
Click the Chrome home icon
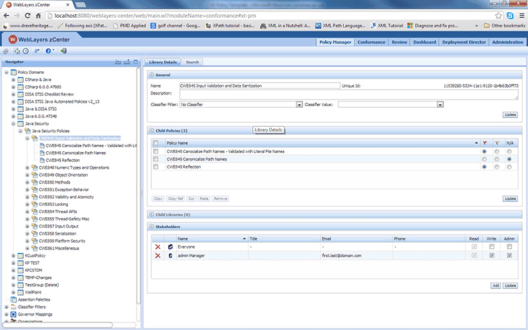coord(38,15)
